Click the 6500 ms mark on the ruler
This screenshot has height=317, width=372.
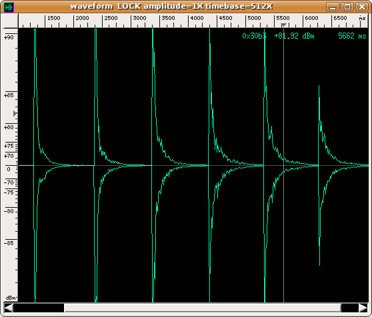(x=340, y=18)
